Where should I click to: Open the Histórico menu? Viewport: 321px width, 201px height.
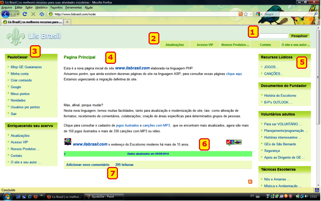point(41,7)
